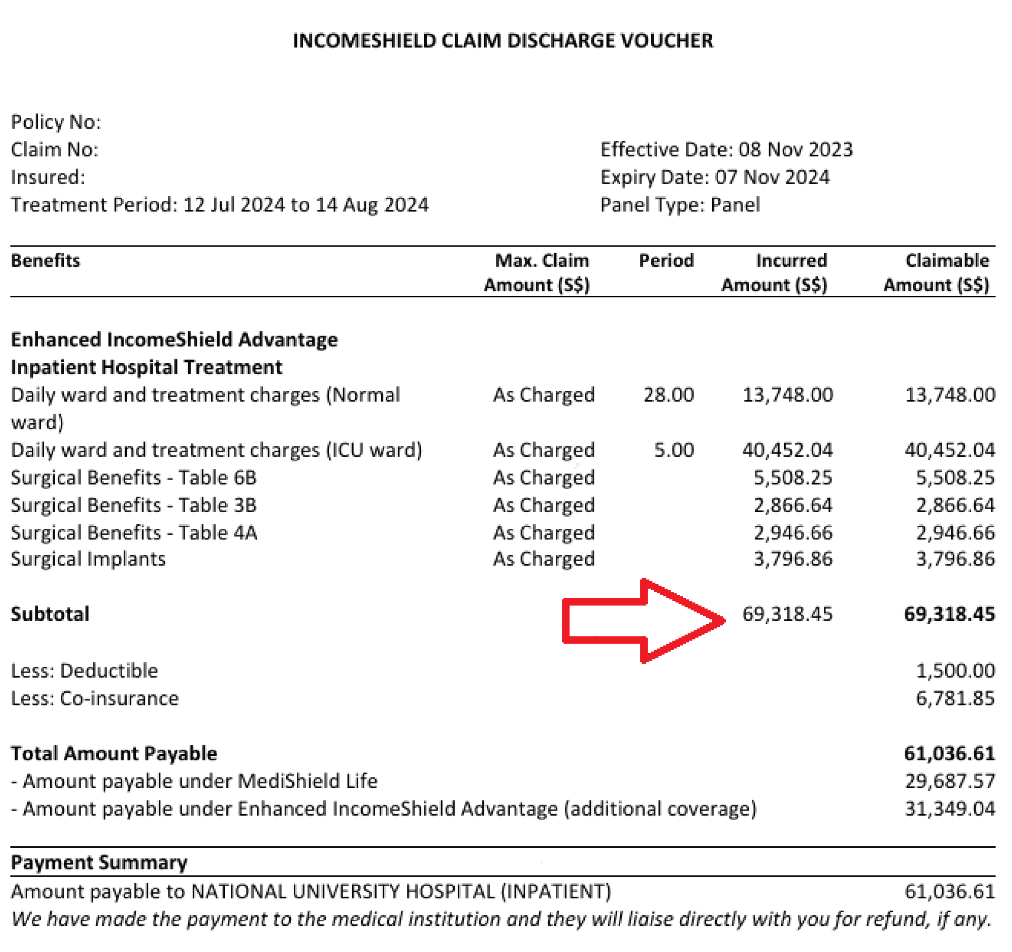The image size is (1012, 952).
Task: Click the Payment Summary heading
Action: 99,863
